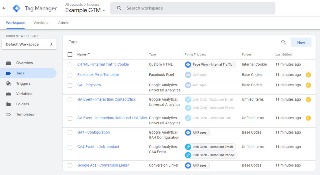Click the Internal Cookie folder cell
The width and height of the screenshot is (320, 175).
click(x=254, y=64)
